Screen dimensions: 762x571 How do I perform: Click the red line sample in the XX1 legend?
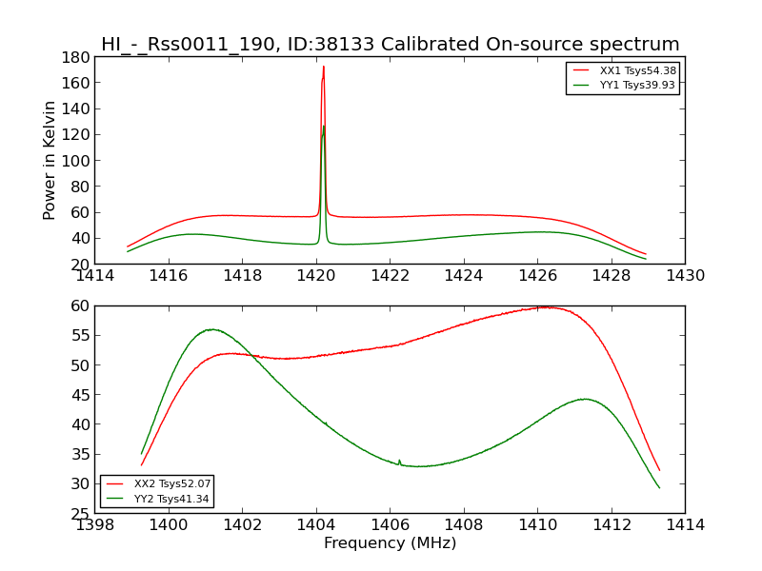click(x=581, y=70)
